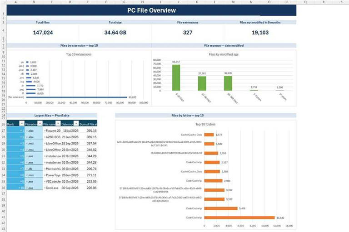Collapse the Flowers file name pivot row

(x=45, y=131)
